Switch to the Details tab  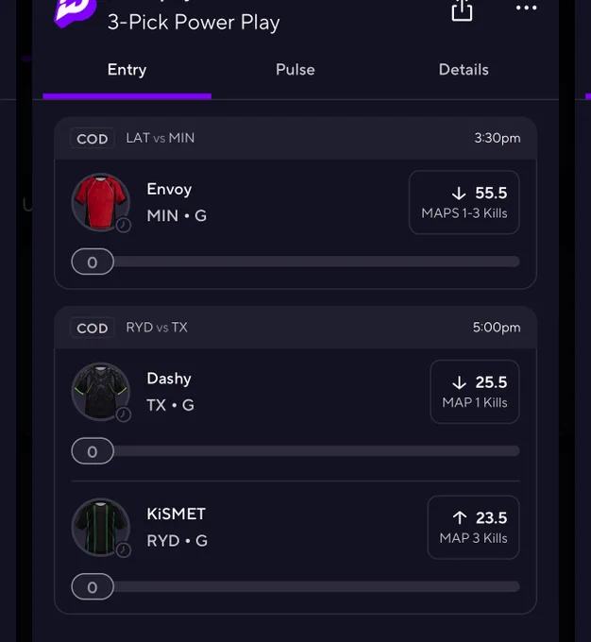464,70
